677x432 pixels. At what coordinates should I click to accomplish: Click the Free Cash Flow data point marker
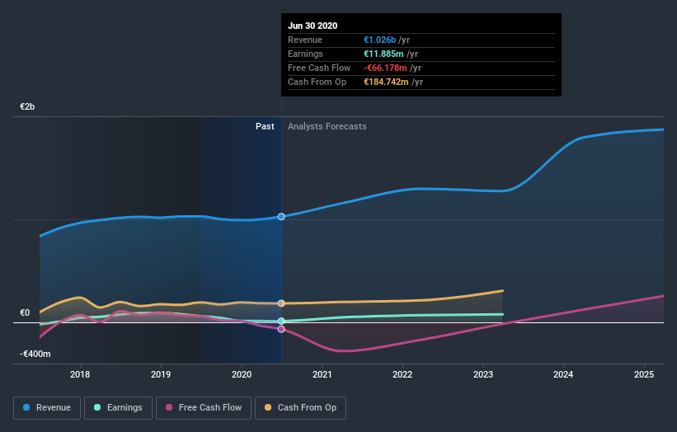[x=281, y=329]
